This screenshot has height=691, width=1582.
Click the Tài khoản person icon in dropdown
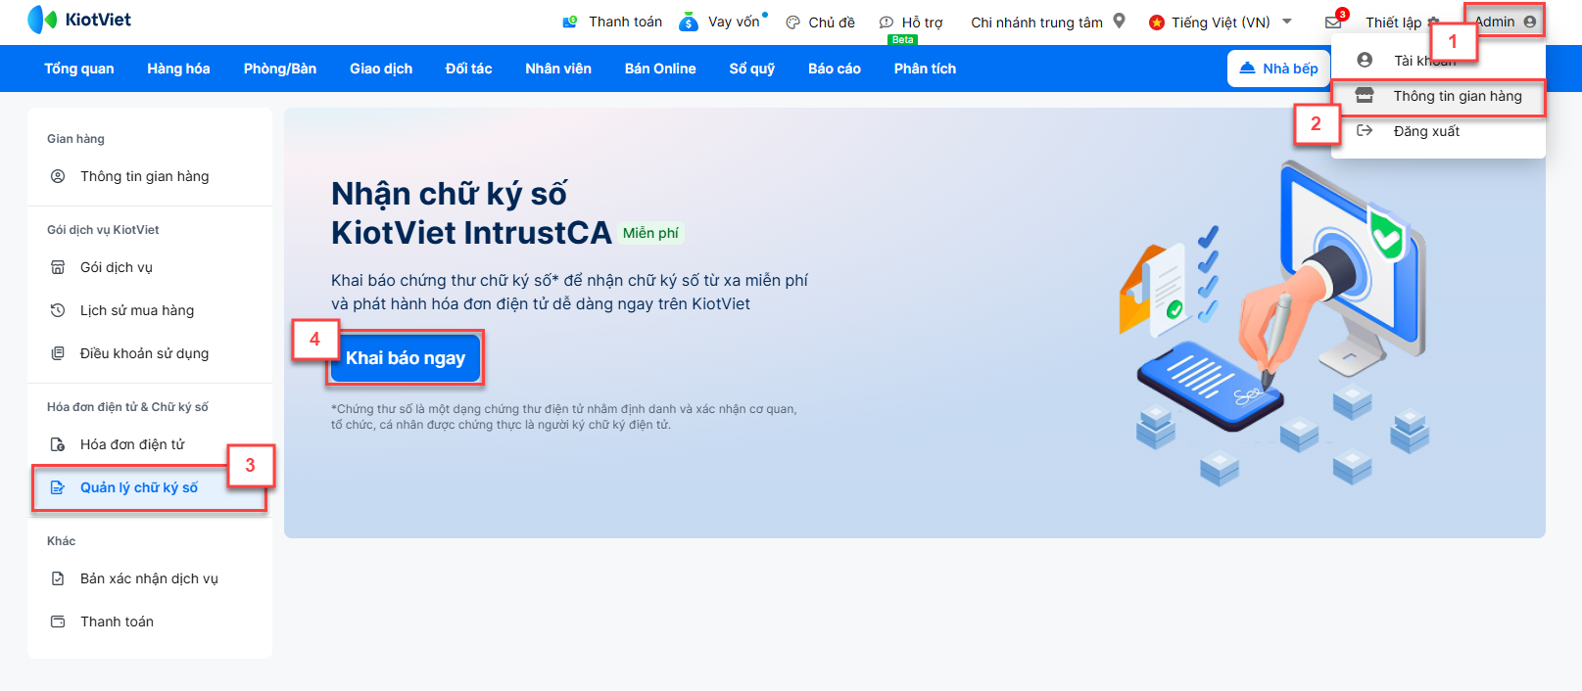(x=1365, y=61)
